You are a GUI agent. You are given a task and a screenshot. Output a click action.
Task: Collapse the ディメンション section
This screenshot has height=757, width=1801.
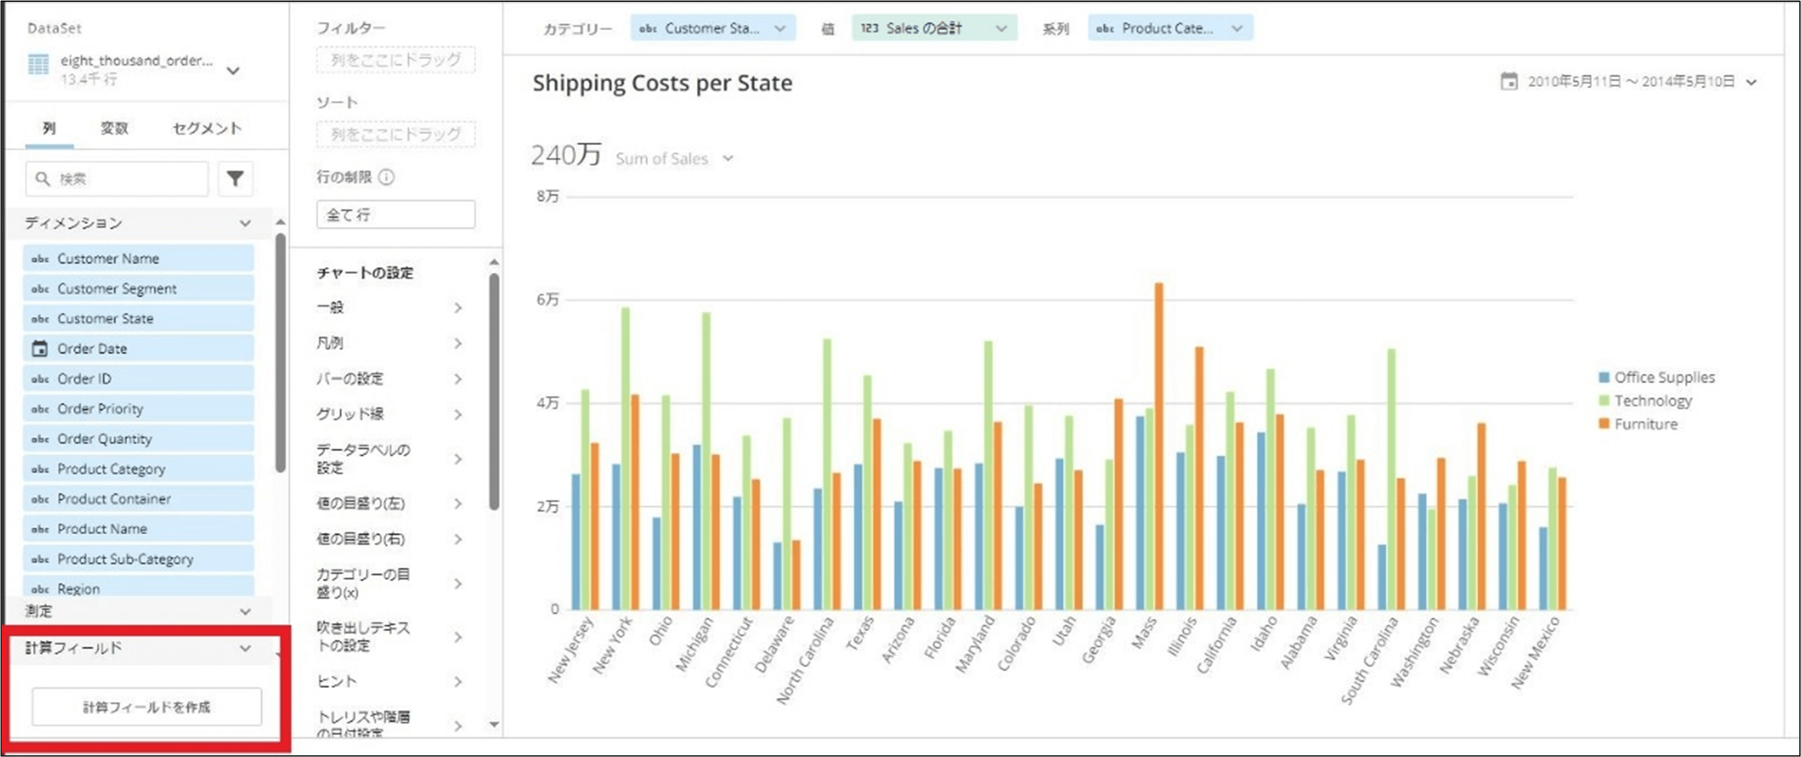pos(245,223)
